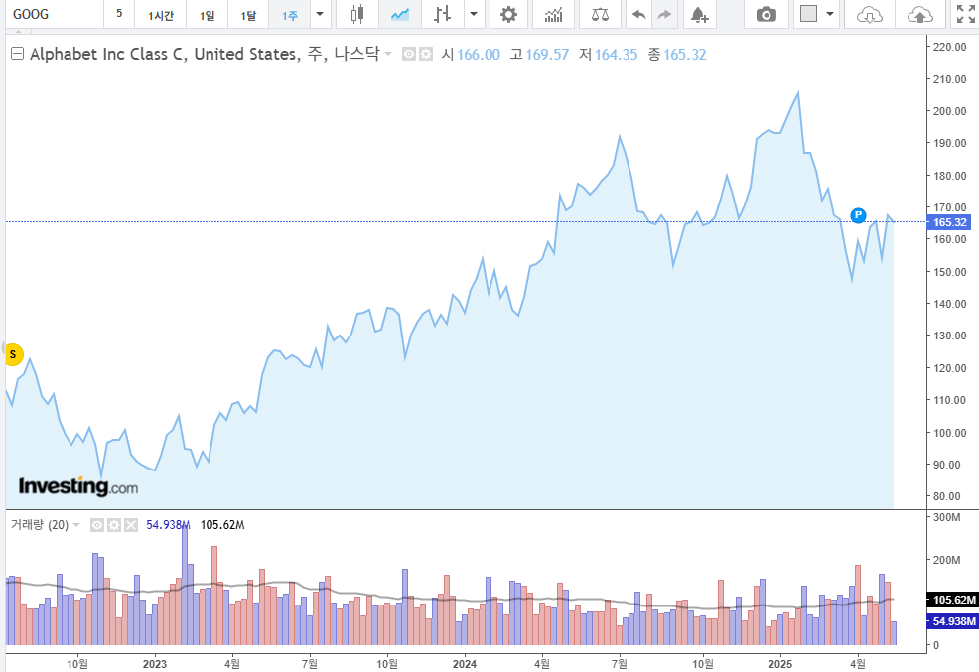Click the 54.938M volume axis label
The width and height of the screenshot is (979, 672).
click(953, 621)
